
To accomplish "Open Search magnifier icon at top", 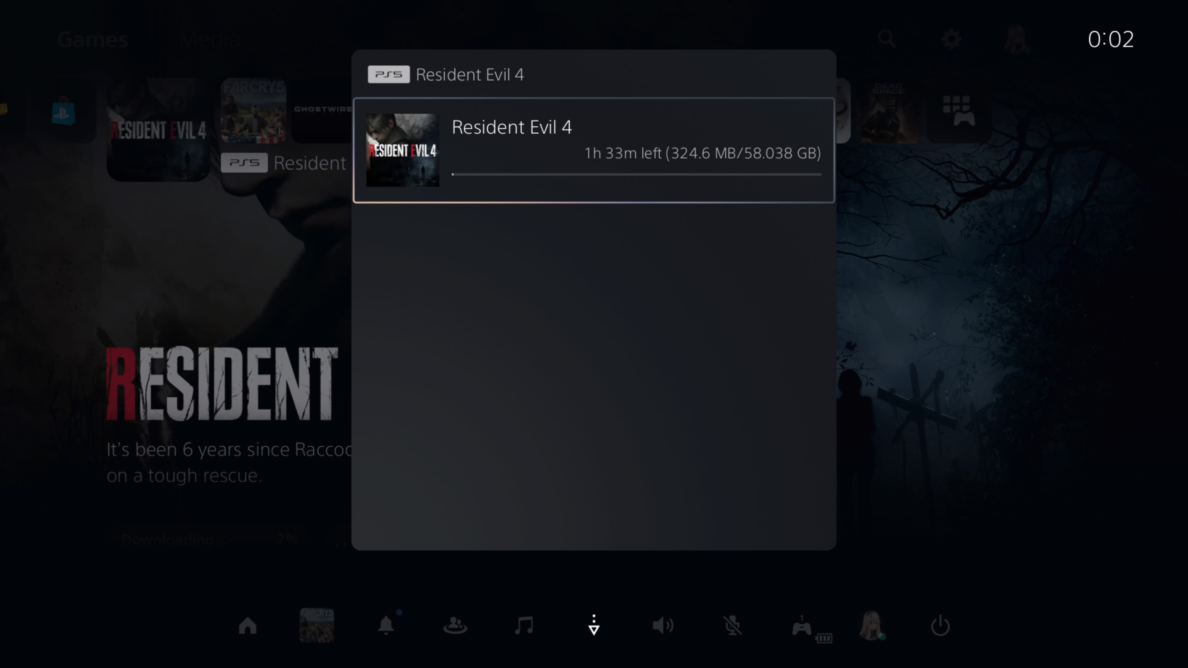I will [x=887, y=39].
